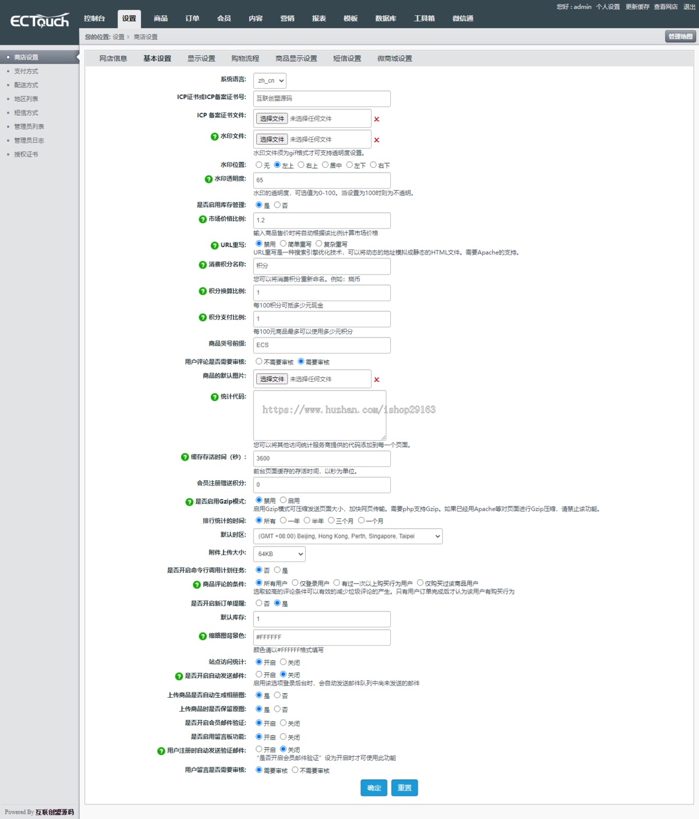The width and height of the screenshot is (699, 819).
Task: Click the ECTouch logo
Action: 40,21
